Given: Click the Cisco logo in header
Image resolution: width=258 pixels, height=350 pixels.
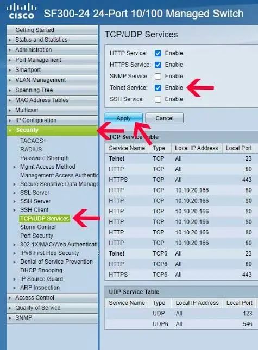Looking at the screenshot, I should click(21, 11).
